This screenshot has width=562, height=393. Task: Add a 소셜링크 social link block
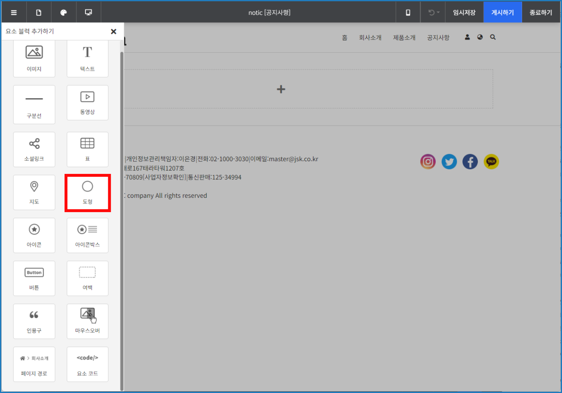pos(34,150)
